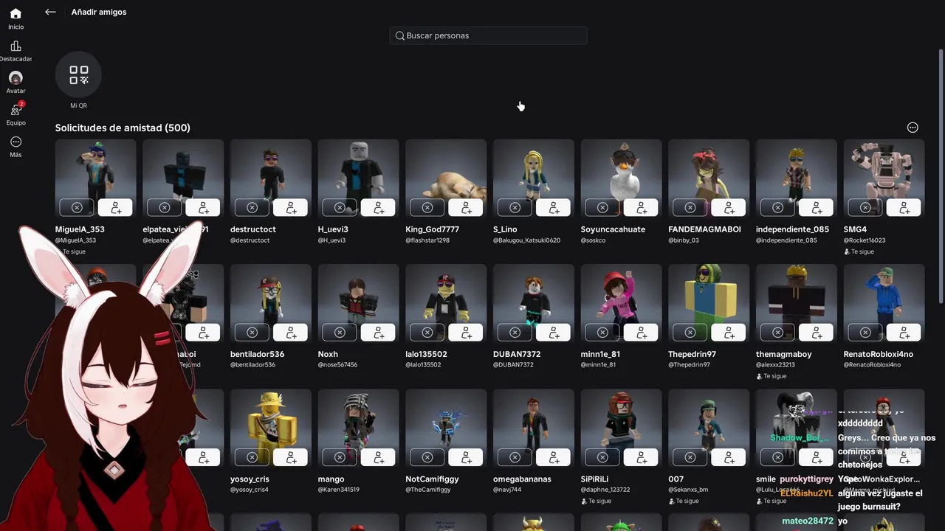
Task: Decline friend request from DUBAN7372
Action: tap(515, 333)
